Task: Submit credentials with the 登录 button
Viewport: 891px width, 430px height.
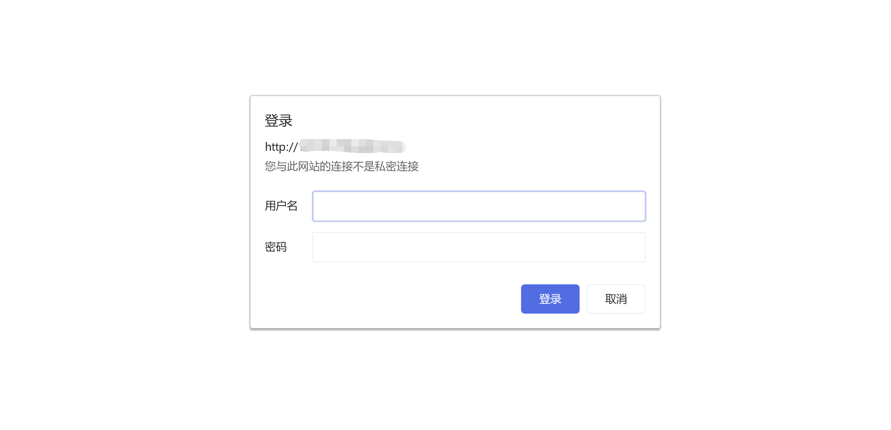Action: 550,299
